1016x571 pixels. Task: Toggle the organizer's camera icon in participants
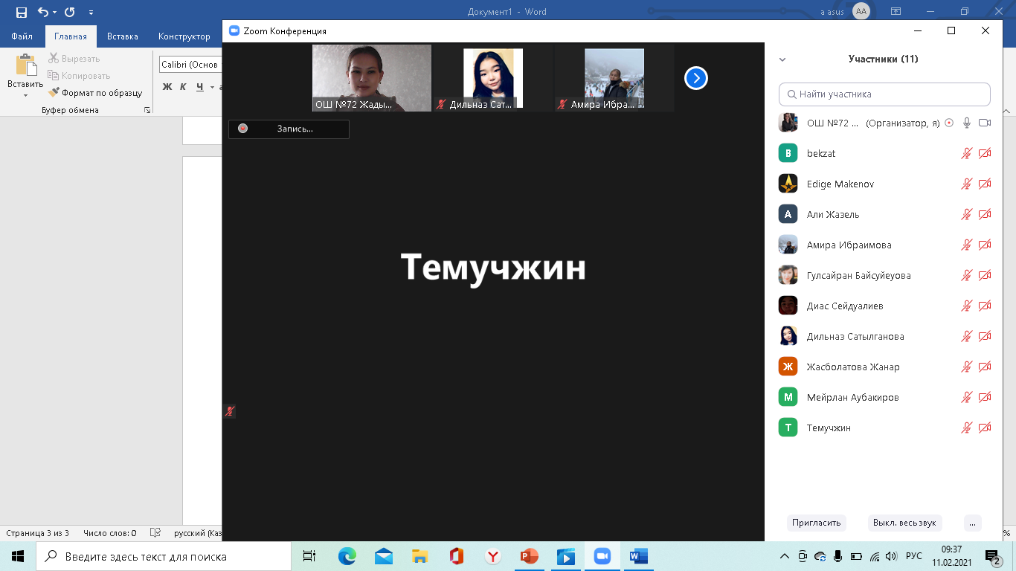985,123
